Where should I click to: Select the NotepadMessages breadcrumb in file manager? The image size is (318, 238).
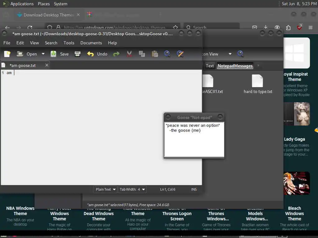click(x=235, y=66)
